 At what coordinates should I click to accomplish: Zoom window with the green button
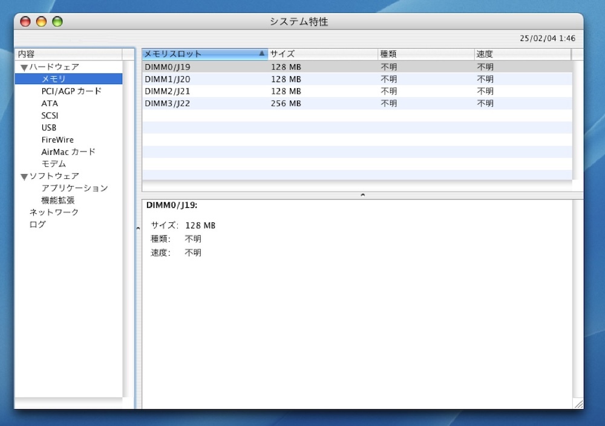(x=57, y=21)
